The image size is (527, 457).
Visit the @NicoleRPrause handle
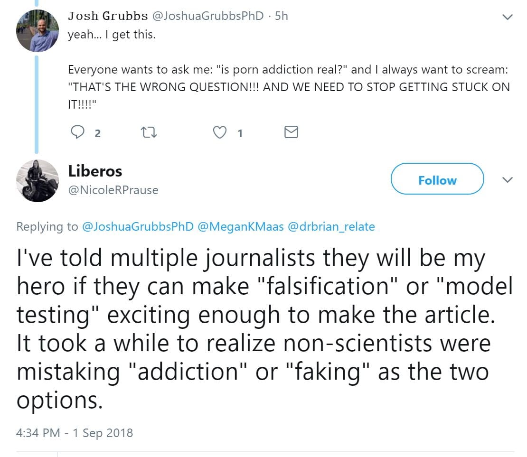(113, 190)
